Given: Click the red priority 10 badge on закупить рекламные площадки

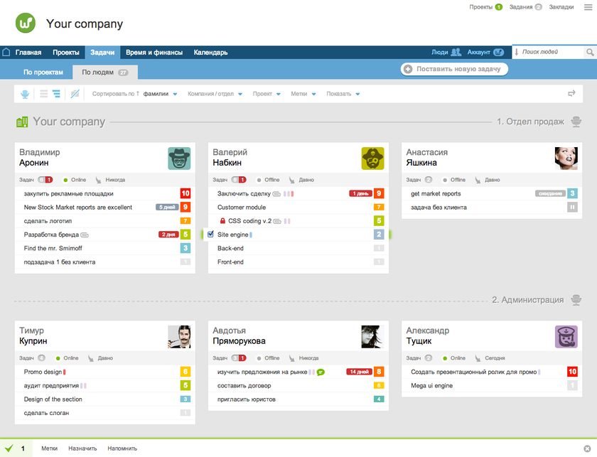Looking at the screenshot, I should tap(185, 193).
